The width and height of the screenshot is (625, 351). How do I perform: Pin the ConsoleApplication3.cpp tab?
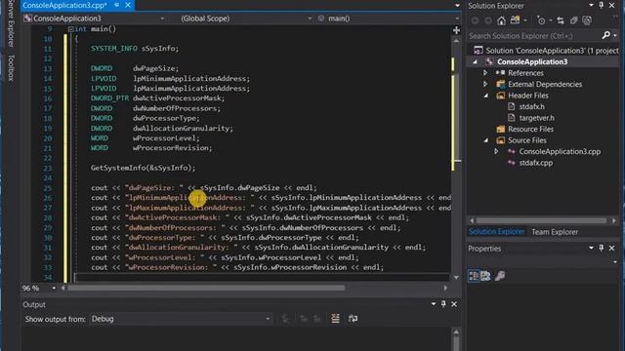coord(117,5)
